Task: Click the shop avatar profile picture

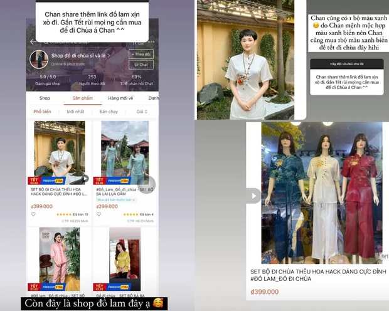Action: coord(39,60)
